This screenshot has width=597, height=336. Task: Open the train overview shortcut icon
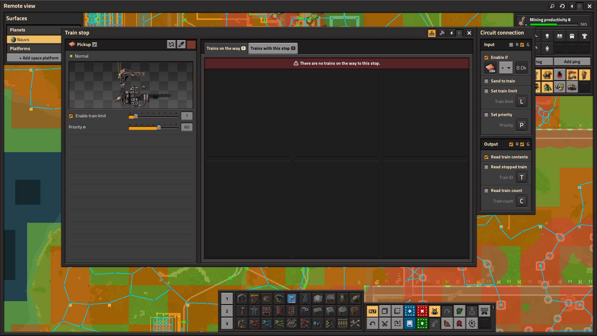[x=572, y=36]
